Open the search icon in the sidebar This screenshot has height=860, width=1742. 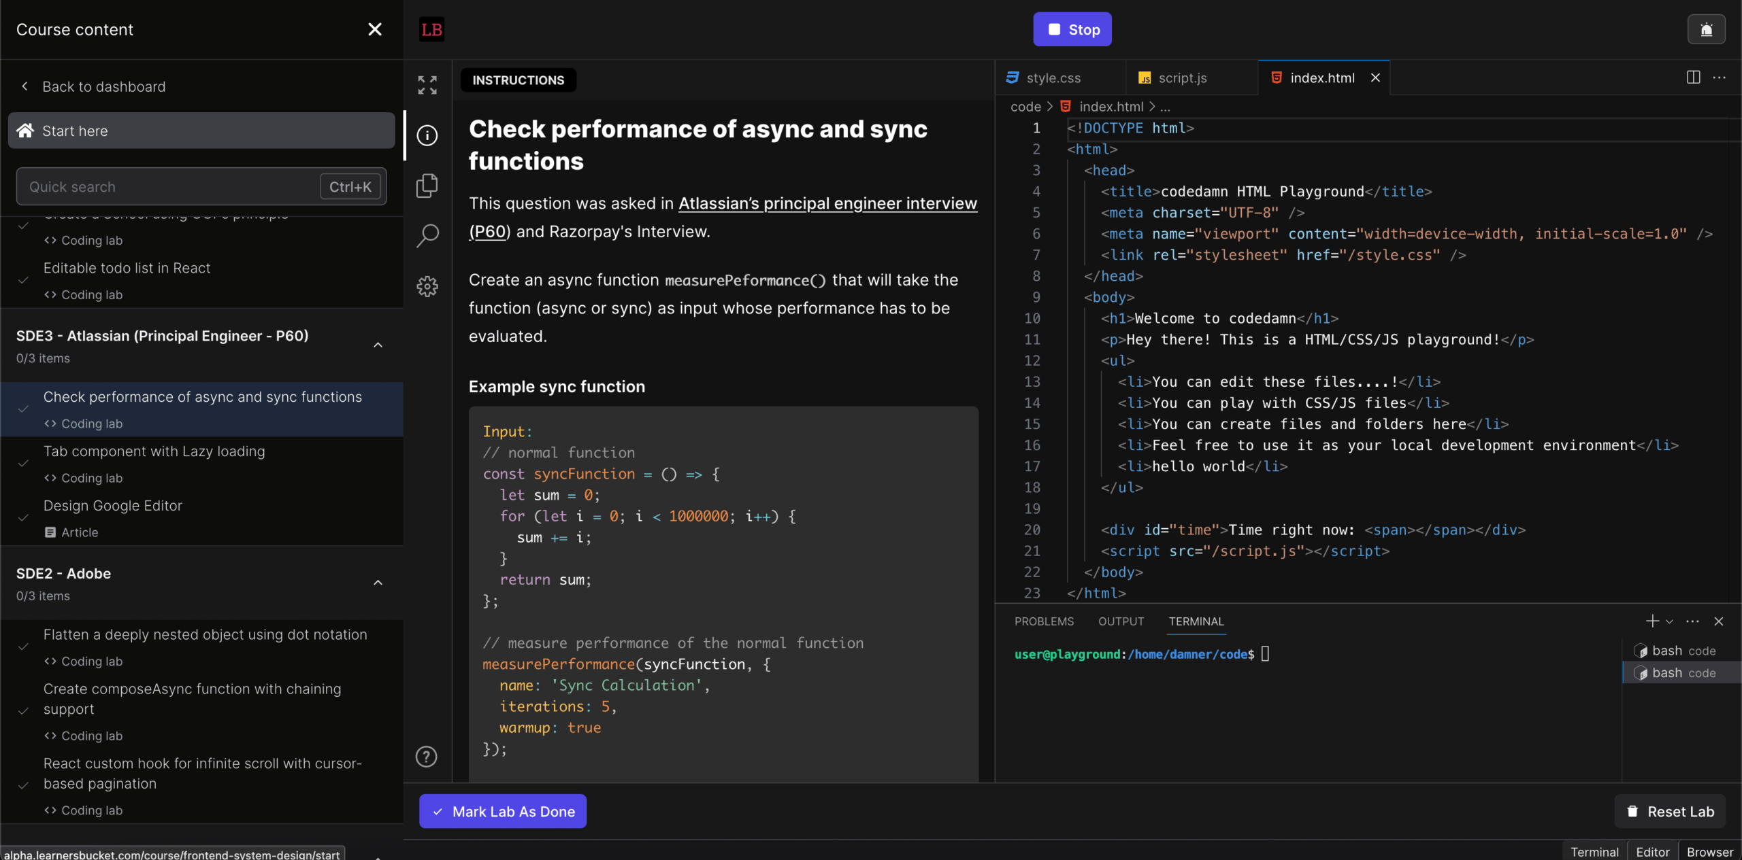(x=427, y=235)
